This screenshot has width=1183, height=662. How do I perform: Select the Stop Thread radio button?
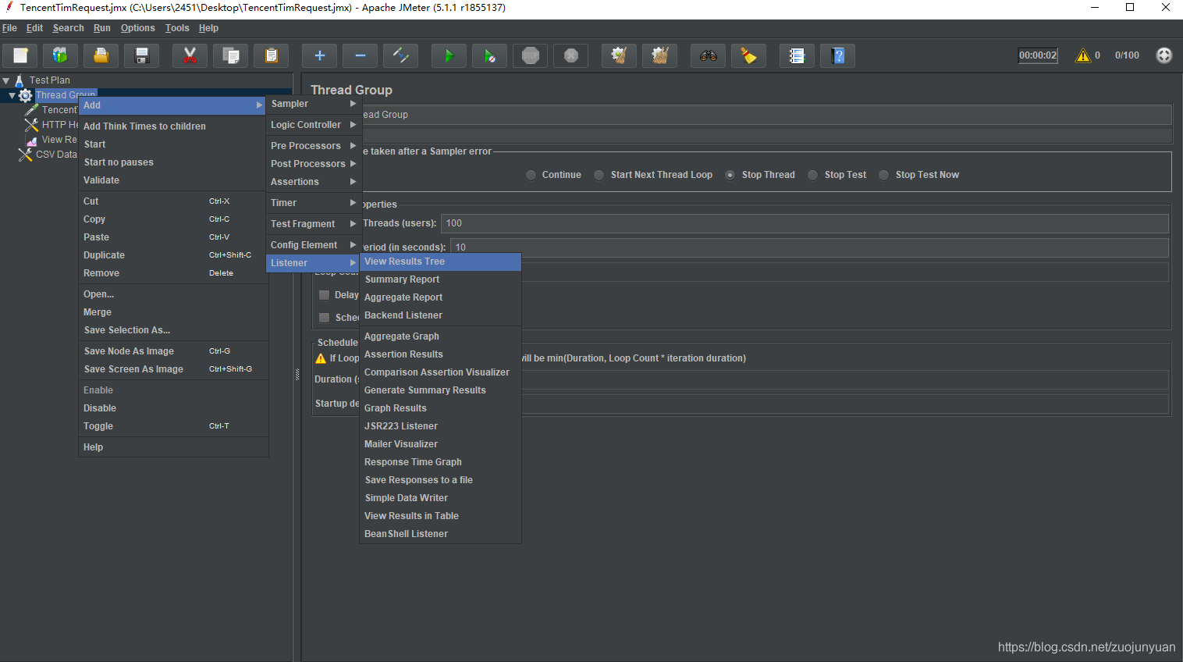pyautogui.click(x=730, y=175)
